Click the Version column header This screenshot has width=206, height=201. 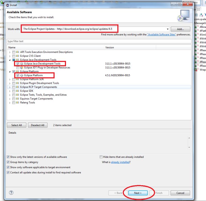click(130, 47)
